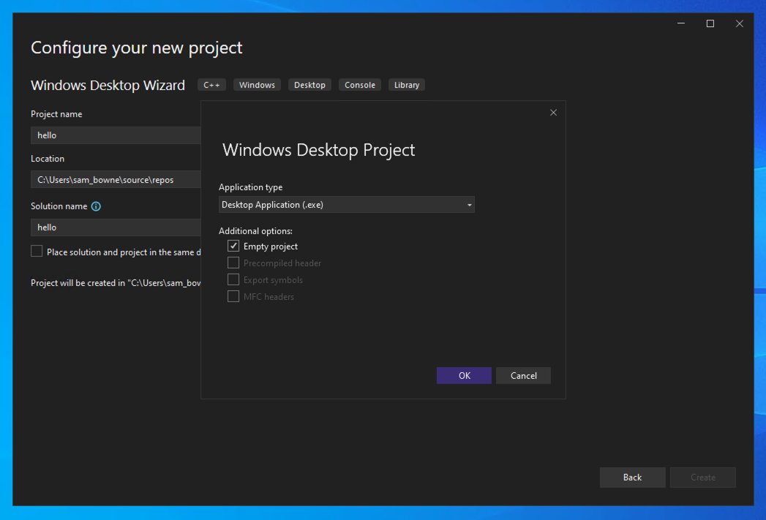
Task: Uncheck the Empty project checkbox
Action: 233,246
